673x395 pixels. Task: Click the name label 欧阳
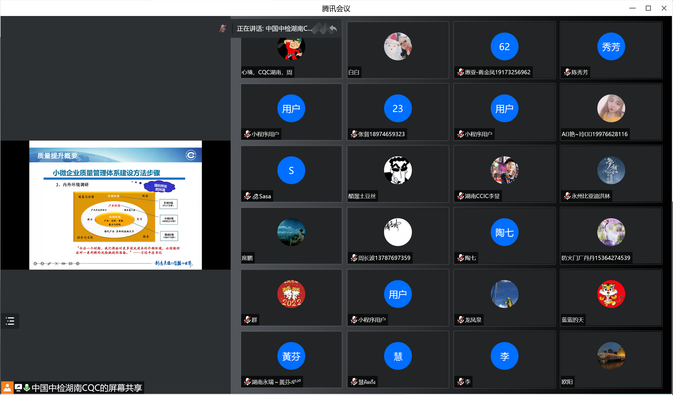pos(567,382)
